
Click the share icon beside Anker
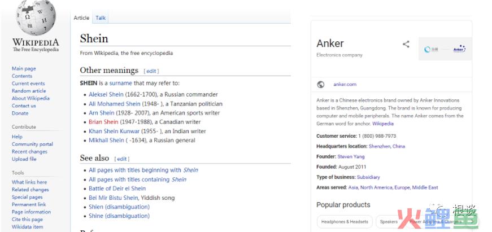pyautogui.click(x=406, y=44)
